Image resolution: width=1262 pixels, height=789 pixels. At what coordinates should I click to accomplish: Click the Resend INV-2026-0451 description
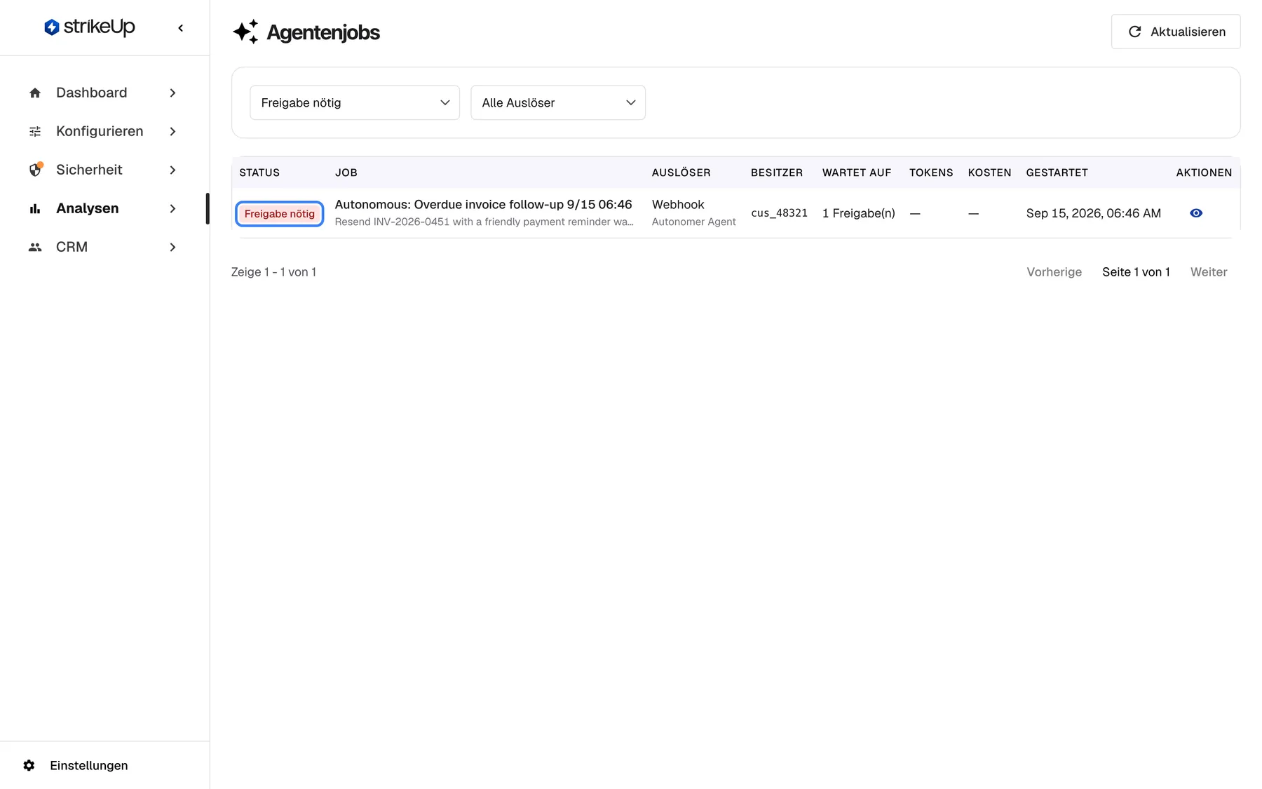(484, 222)
